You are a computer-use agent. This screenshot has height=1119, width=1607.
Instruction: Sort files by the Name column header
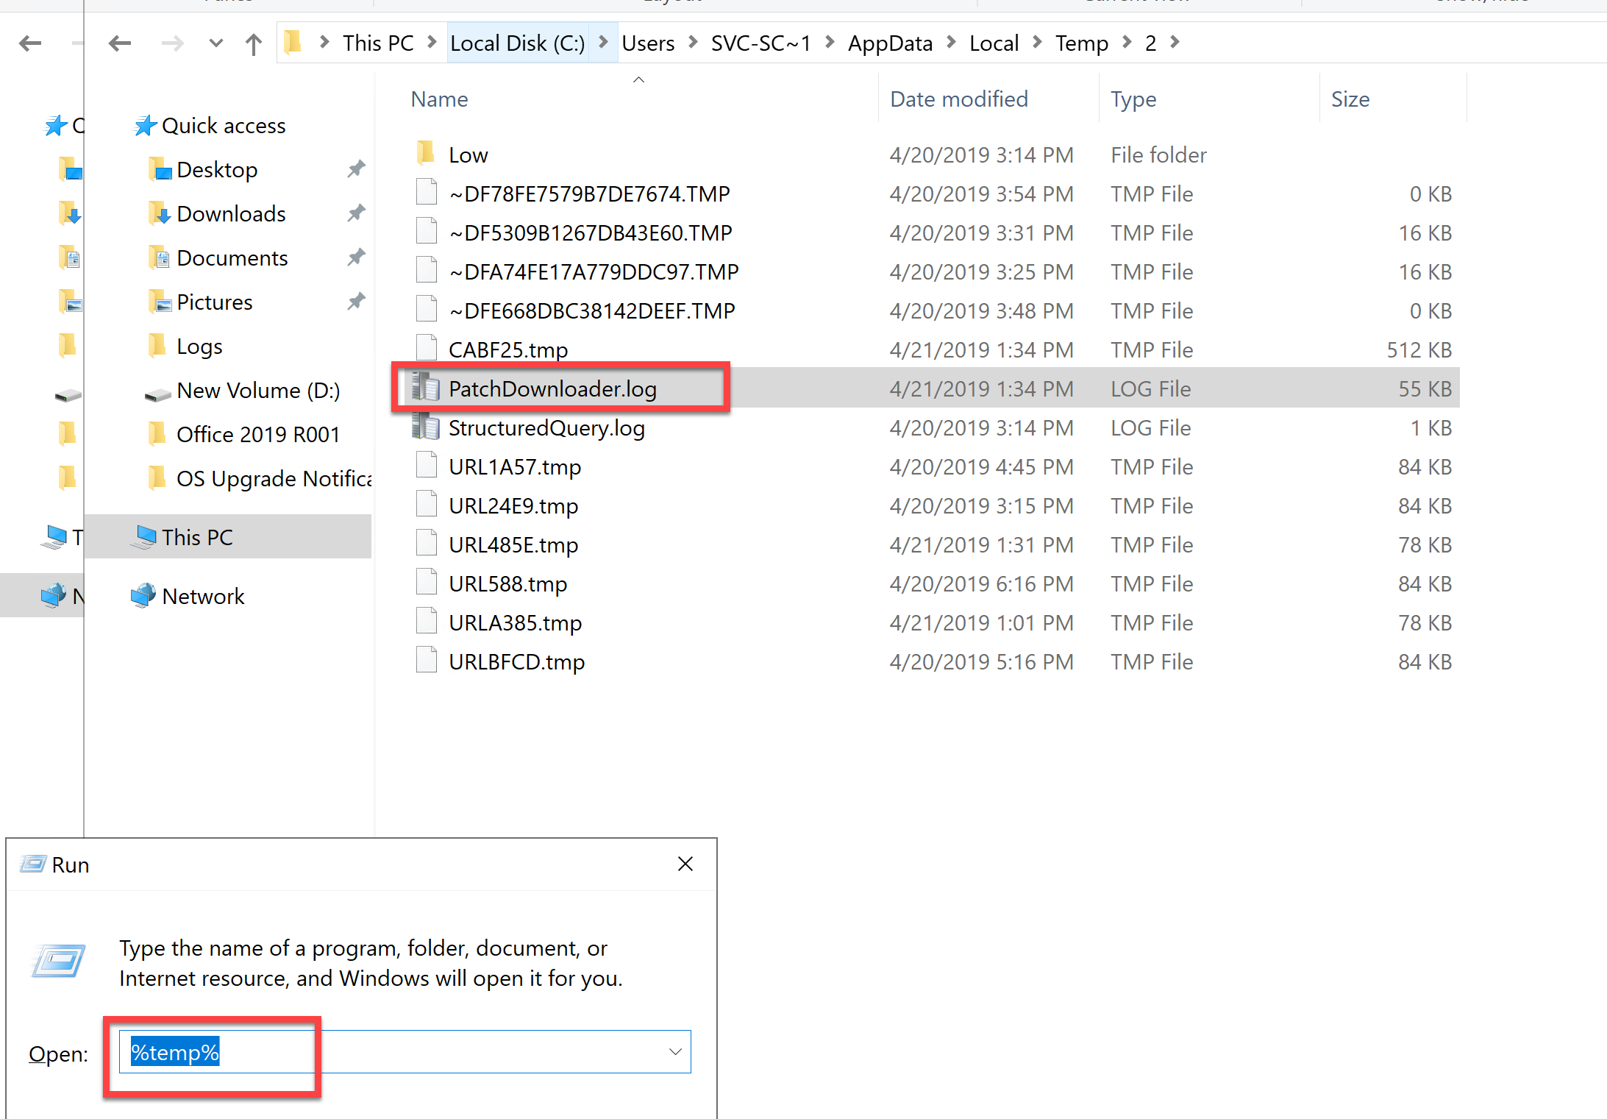point(439,99)
